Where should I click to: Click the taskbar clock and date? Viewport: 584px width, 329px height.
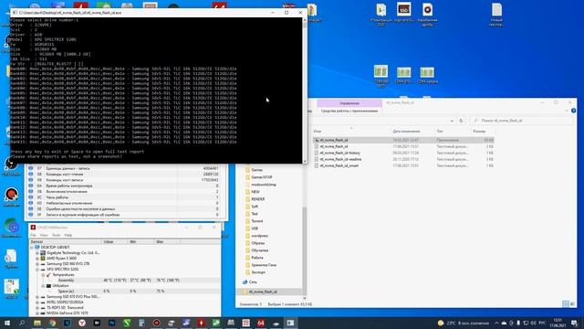click(x=558, y=323)
